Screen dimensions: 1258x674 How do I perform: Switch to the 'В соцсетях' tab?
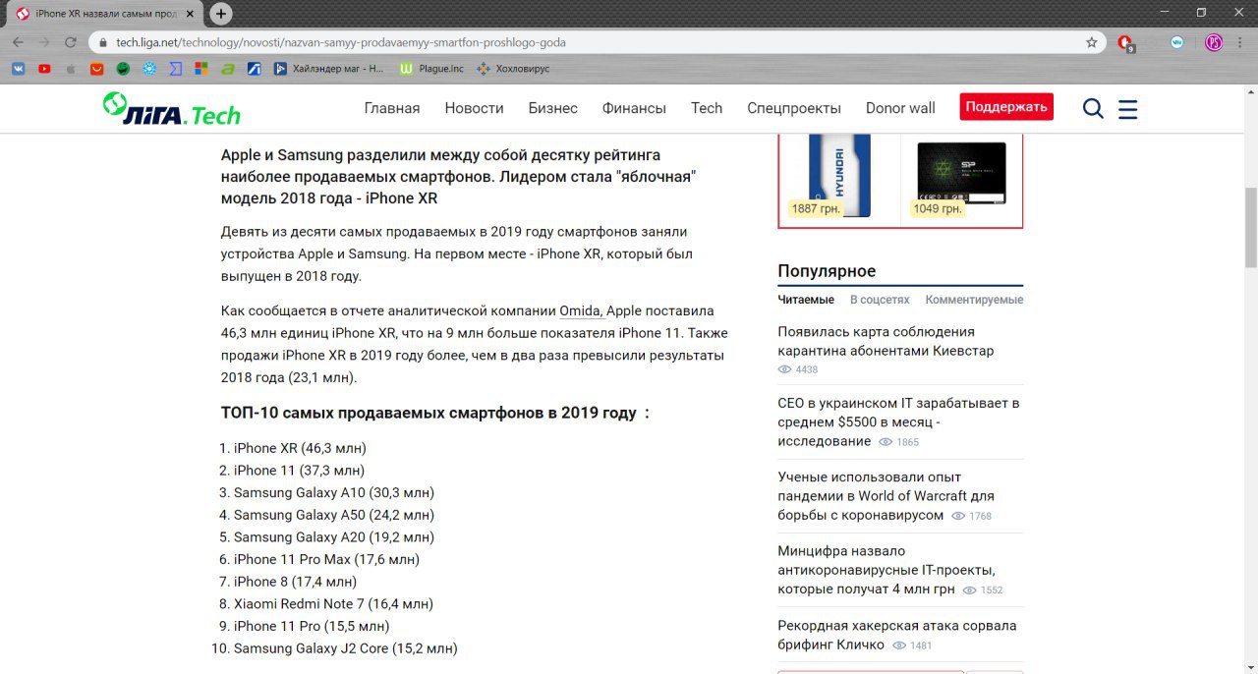pos(880,300)
